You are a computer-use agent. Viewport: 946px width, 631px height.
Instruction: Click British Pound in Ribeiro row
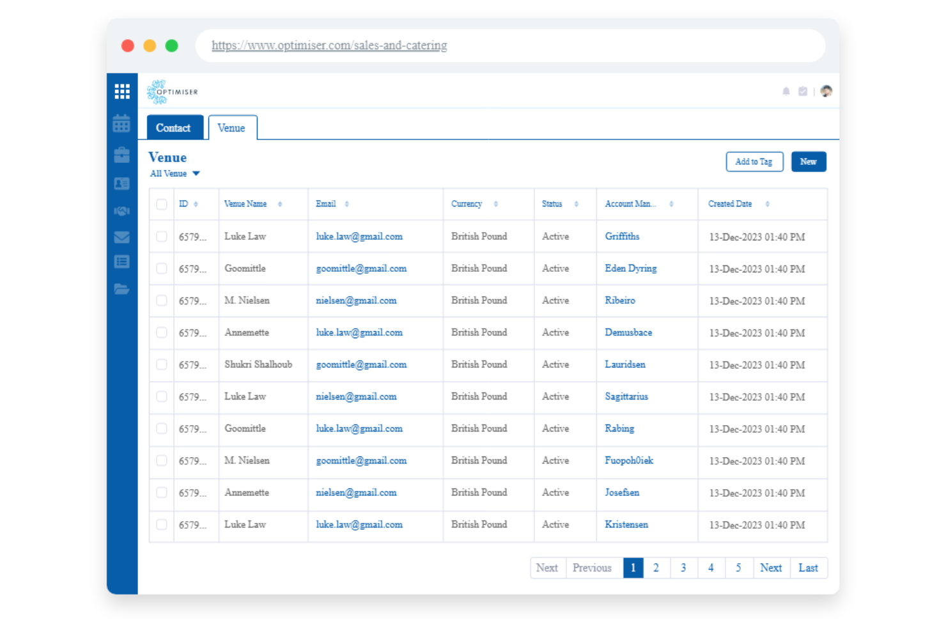pos(479,300)
